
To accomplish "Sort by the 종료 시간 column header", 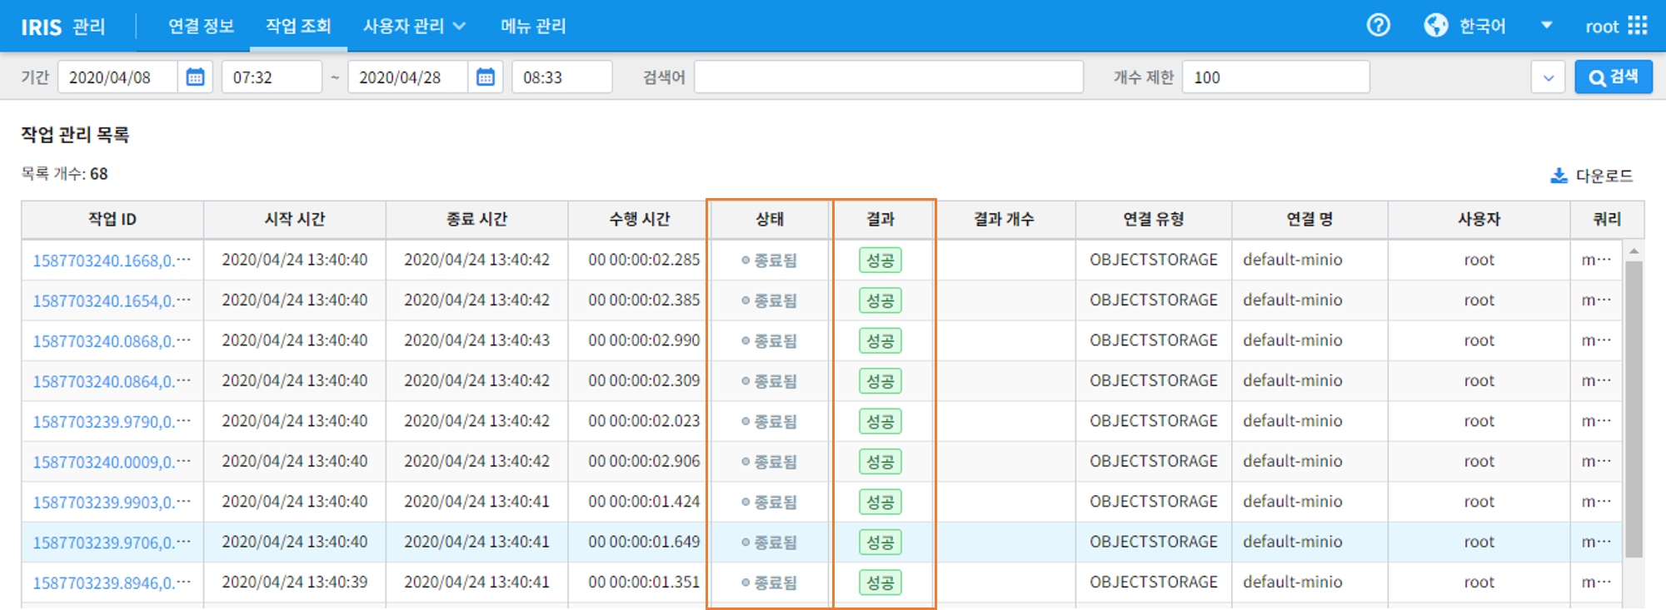I will point(476,219).
